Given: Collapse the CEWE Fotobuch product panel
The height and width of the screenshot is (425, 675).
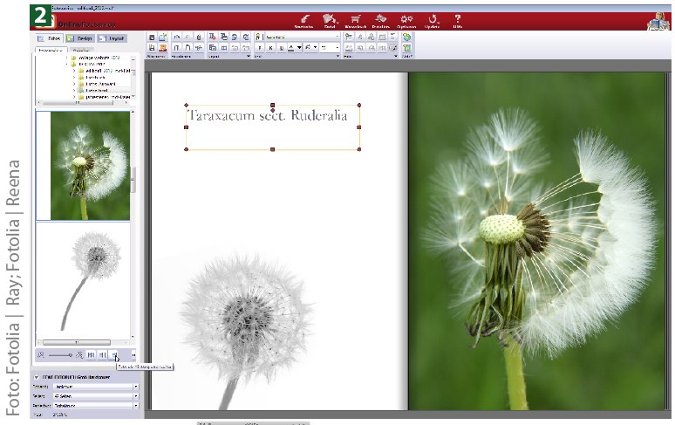Looking at the screenshot, I should [35, 376].
